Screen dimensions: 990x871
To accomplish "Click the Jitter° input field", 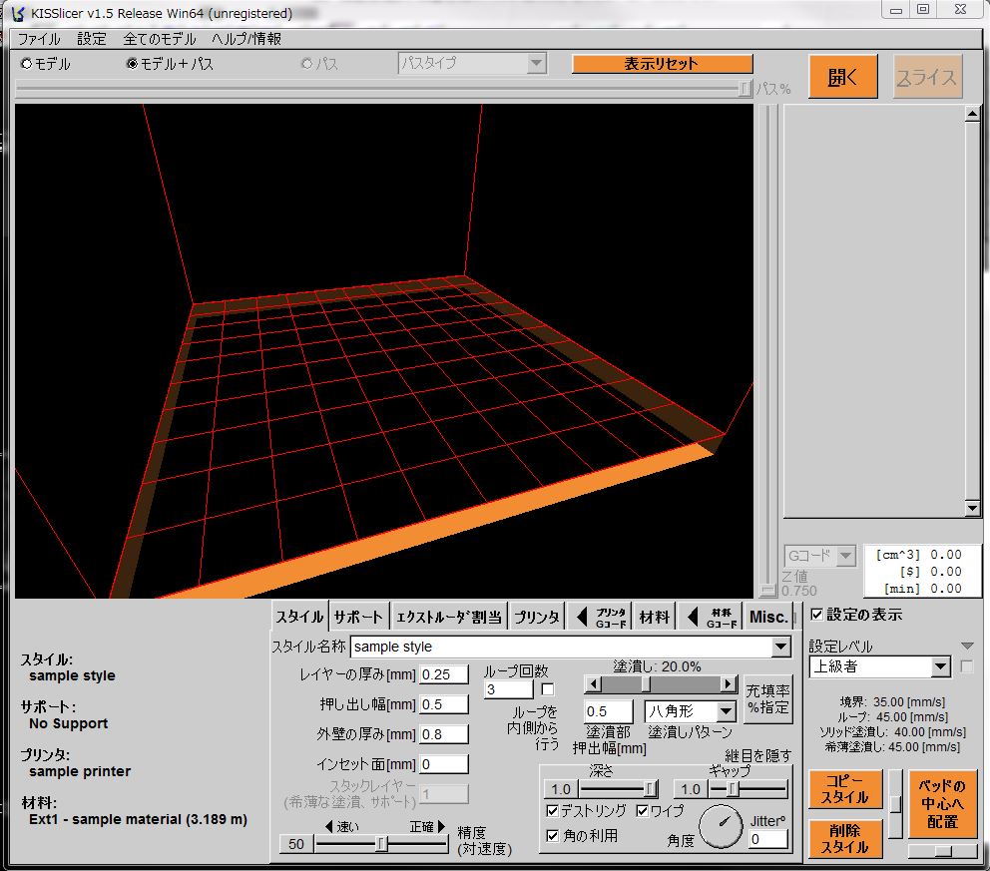I will (x=768, y=839).
